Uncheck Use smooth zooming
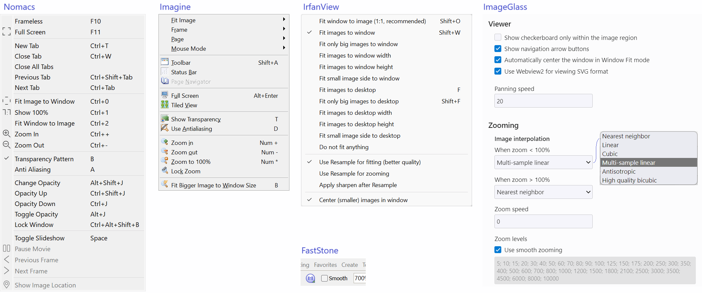Image resolution: width=702 pixels, height=293 pixels. pos(498,250)
